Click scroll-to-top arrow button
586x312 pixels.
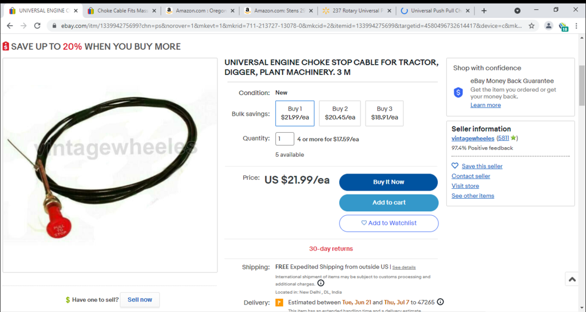click(x=572, y=279)
